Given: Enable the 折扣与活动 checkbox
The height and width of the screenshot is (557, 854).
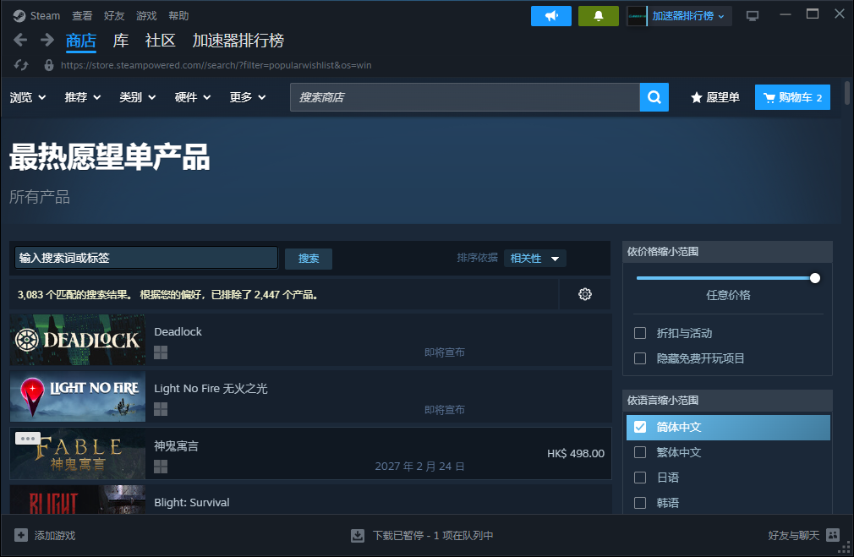Looking at the screenshot, I should (640, 333).
